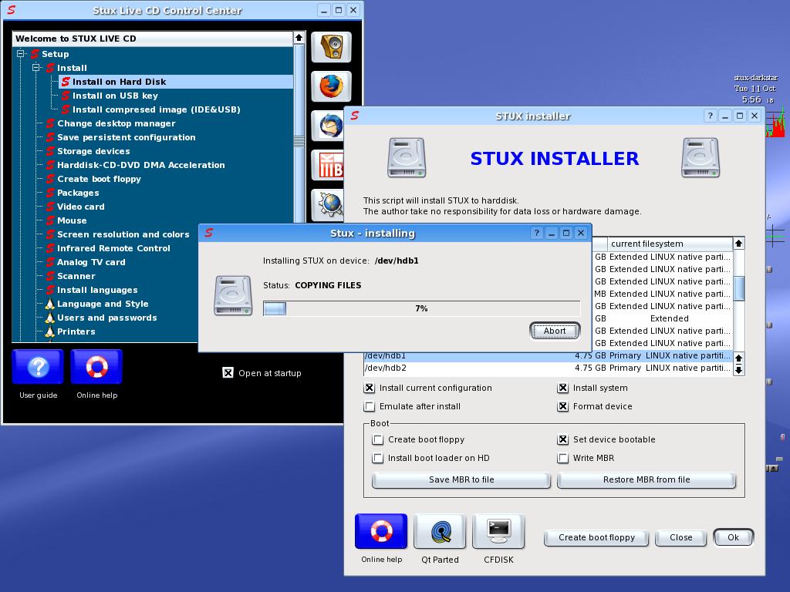This screenshot has width=790, height=592.
Task: Click the STUX logo in installer title bar
Action: tap(355, 116)
